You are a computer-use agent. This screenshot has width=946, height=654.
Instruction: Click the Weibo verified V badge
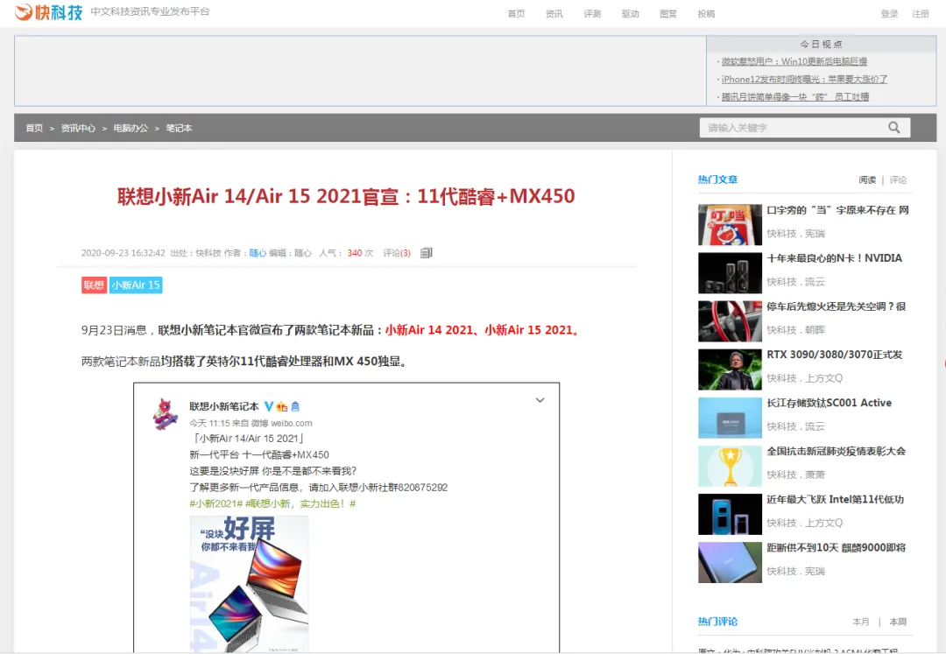click(x=269, y=406)
